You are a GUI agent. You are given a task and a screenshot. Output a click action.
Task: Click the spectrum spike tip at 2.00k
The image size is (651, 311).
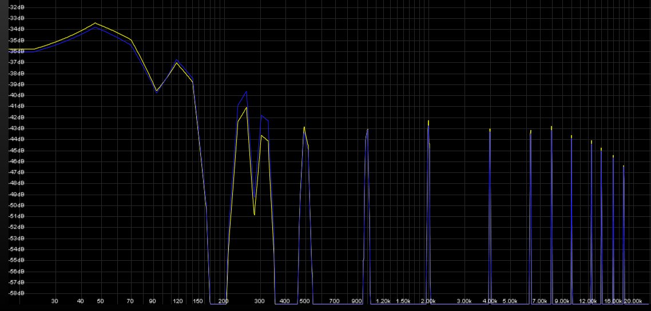[428, 122]
